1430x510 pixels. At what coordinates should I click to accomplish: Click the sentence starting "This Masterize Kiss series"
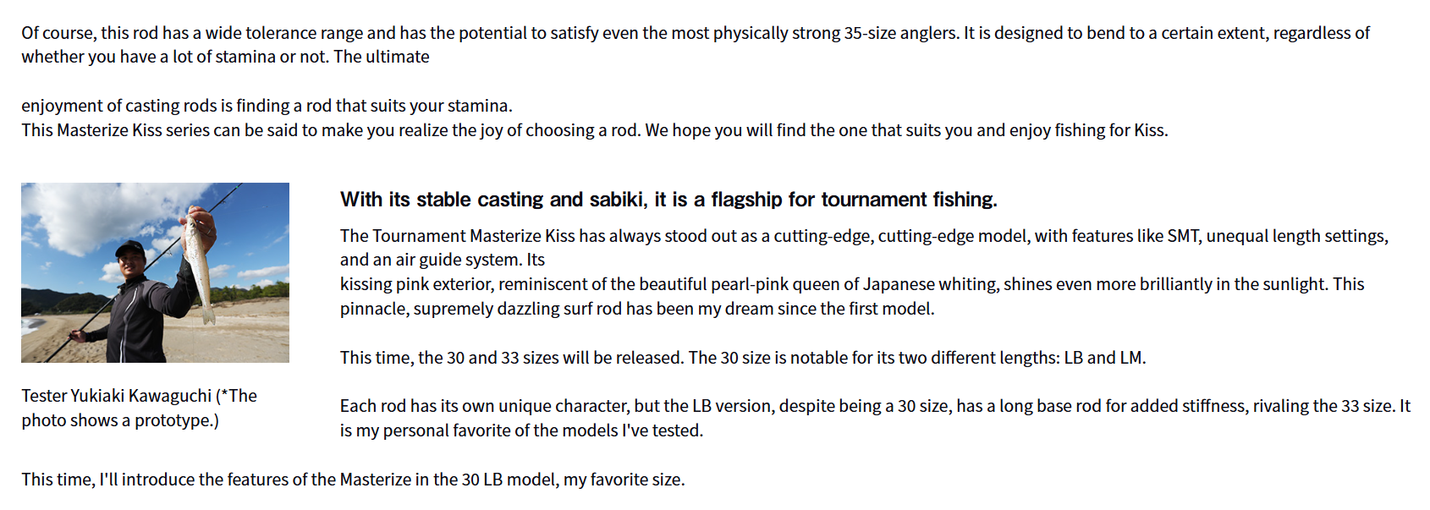click(594, 130)
